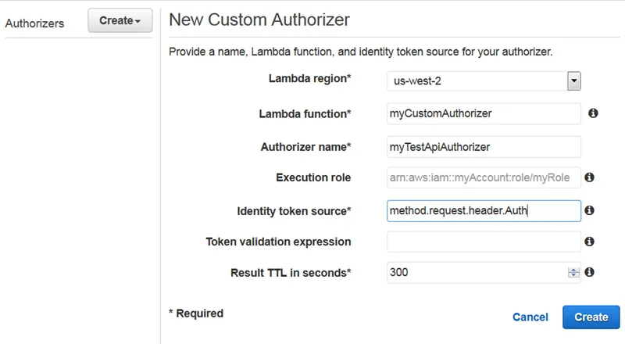Image resolution: width=625 pixels, height=344 pixels.
Task: Click info icon for Identity token source
Action: pos(590,210)
